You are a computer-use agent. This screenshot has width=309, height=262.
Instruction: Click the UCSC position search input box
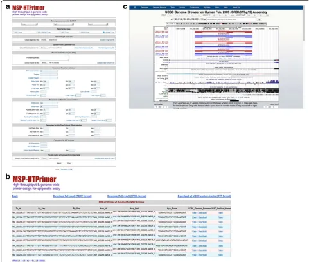point(231,19)
